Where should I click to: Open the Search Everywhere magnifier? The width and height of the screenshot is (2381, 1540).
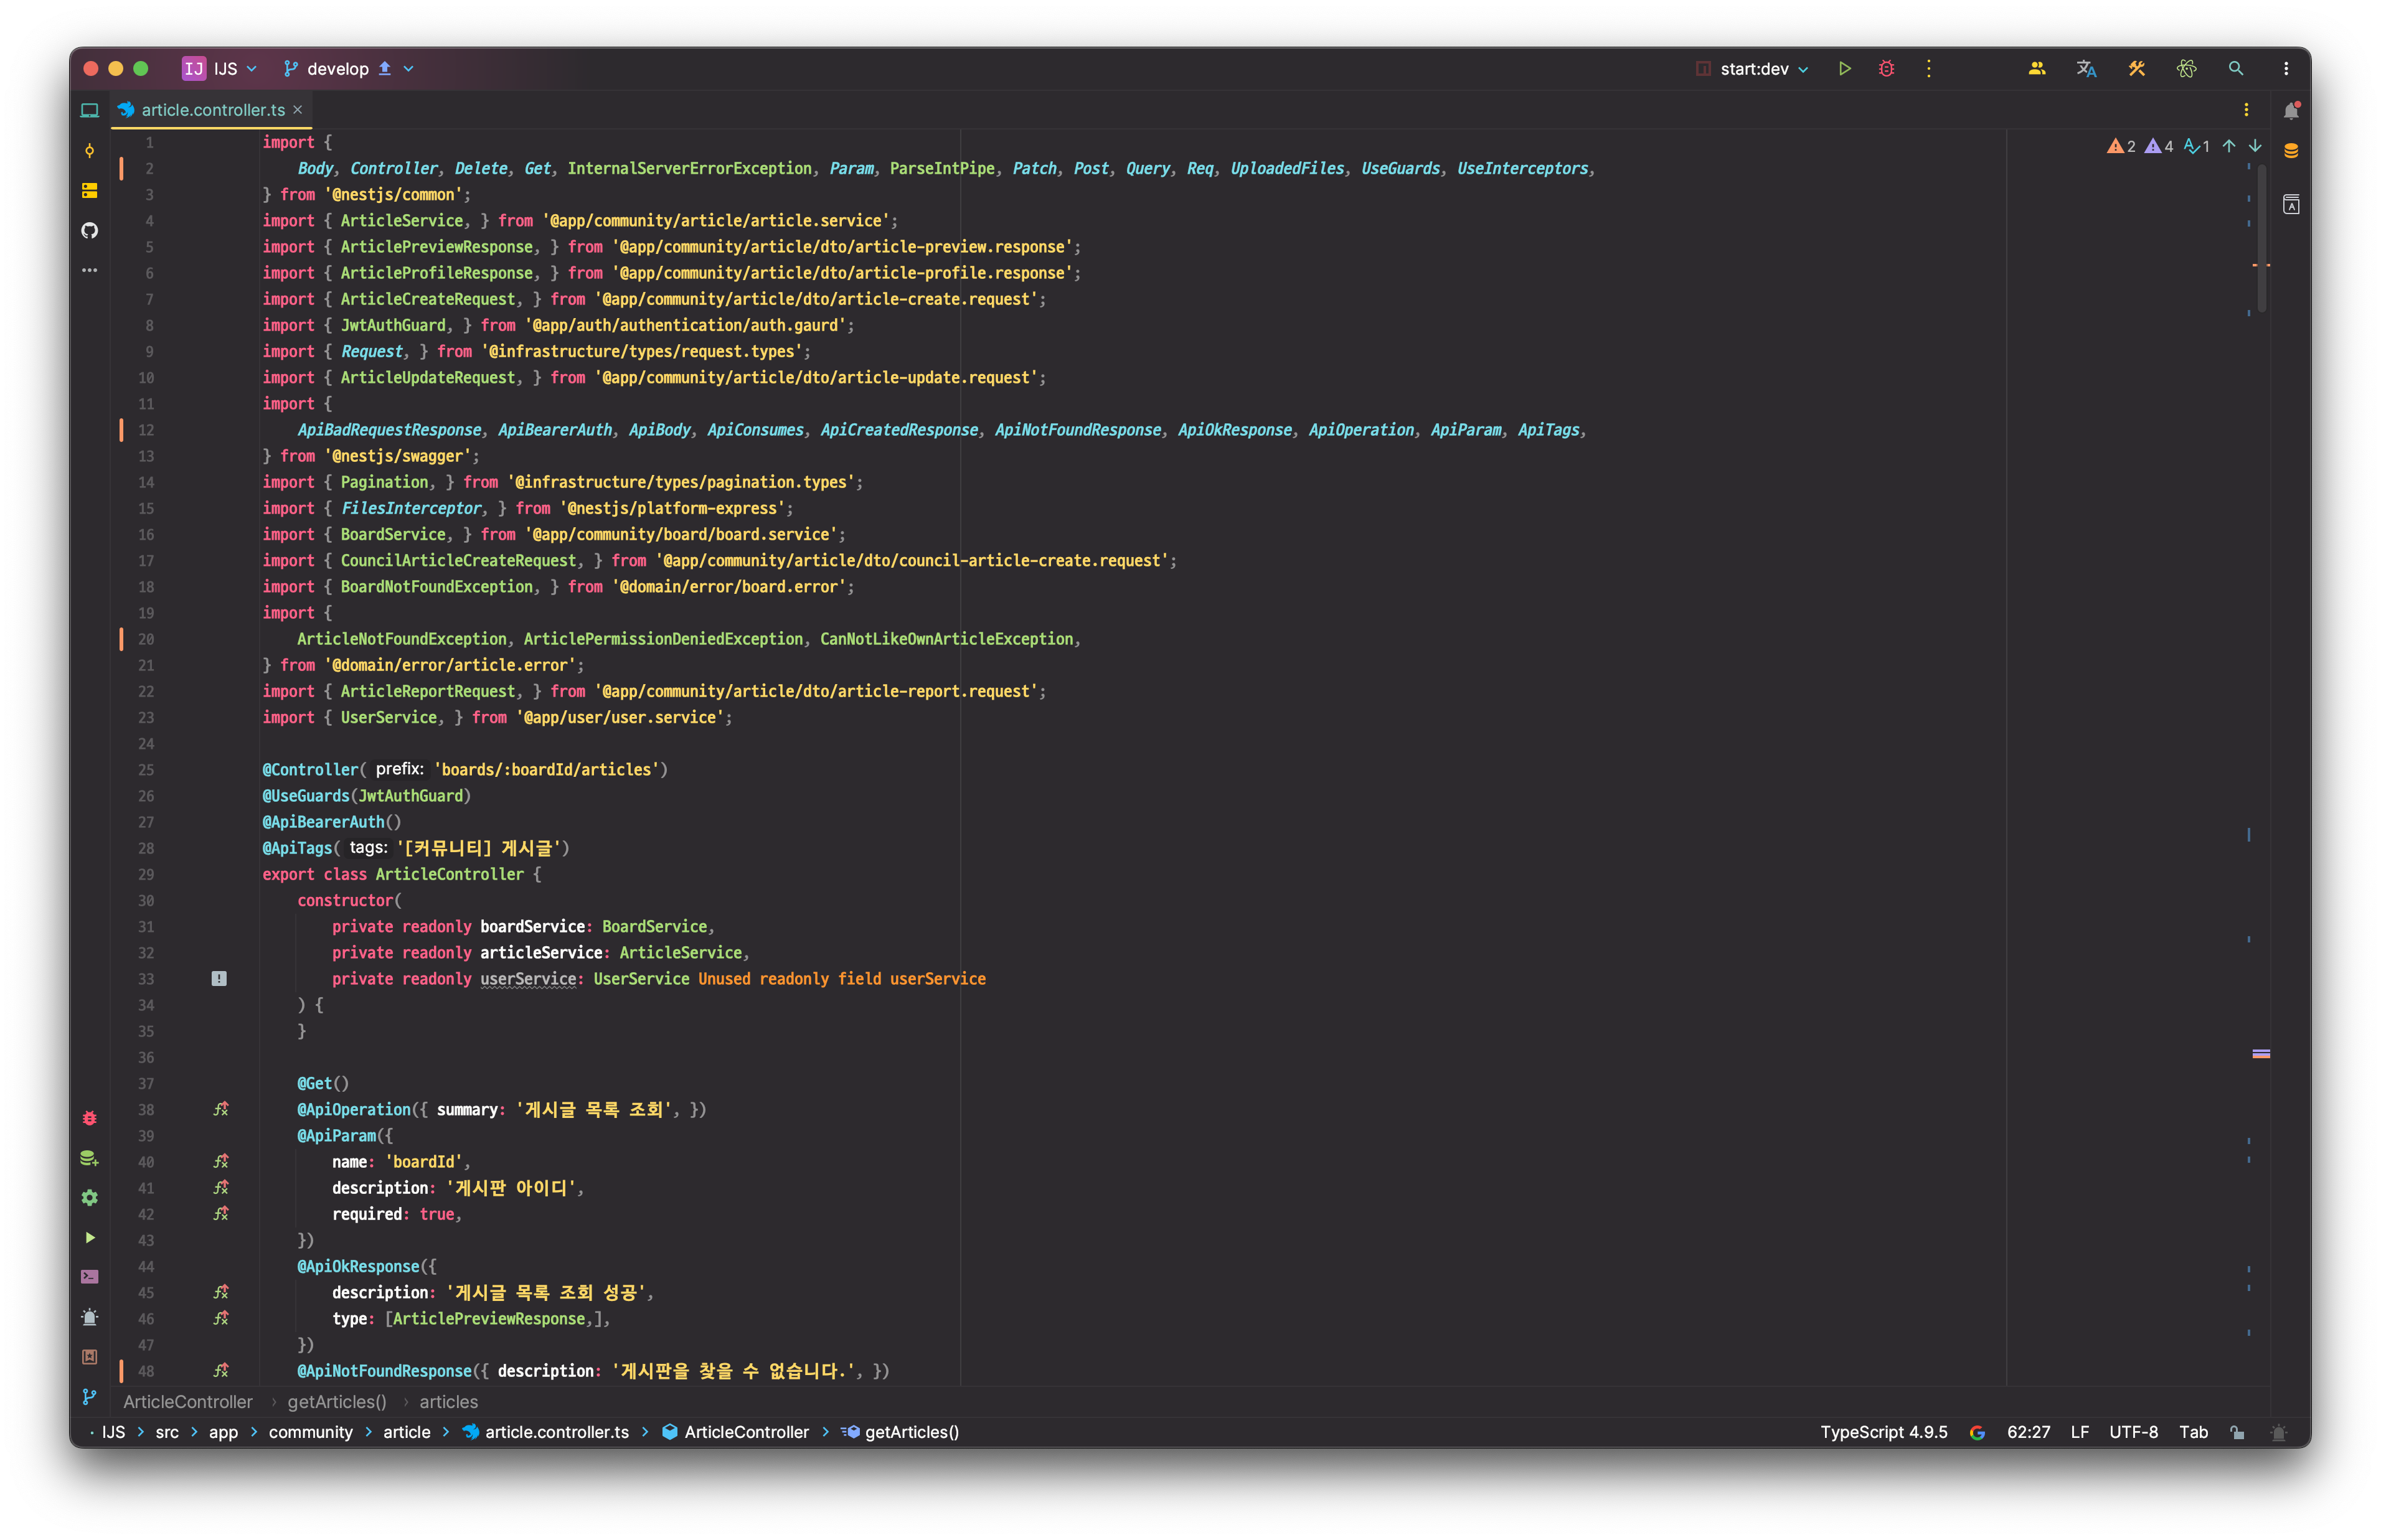pos(2236,69)
